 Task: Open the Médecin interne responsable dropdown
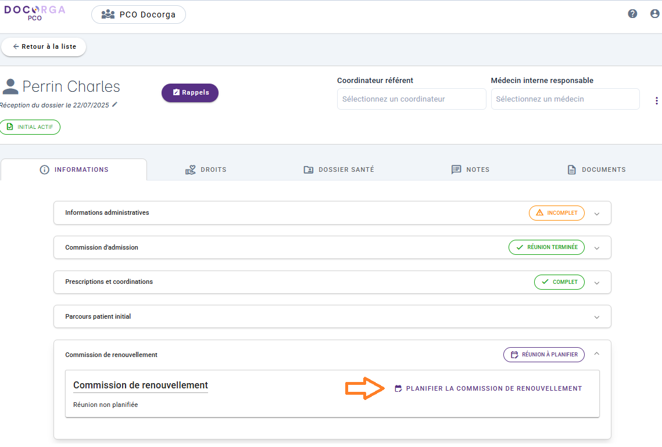[x=564, y=99]
